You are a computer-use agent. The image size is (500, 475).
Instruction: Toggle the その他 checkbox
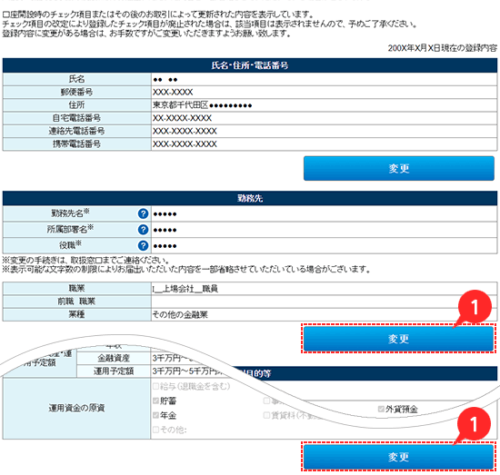click(x=155, y=430)
